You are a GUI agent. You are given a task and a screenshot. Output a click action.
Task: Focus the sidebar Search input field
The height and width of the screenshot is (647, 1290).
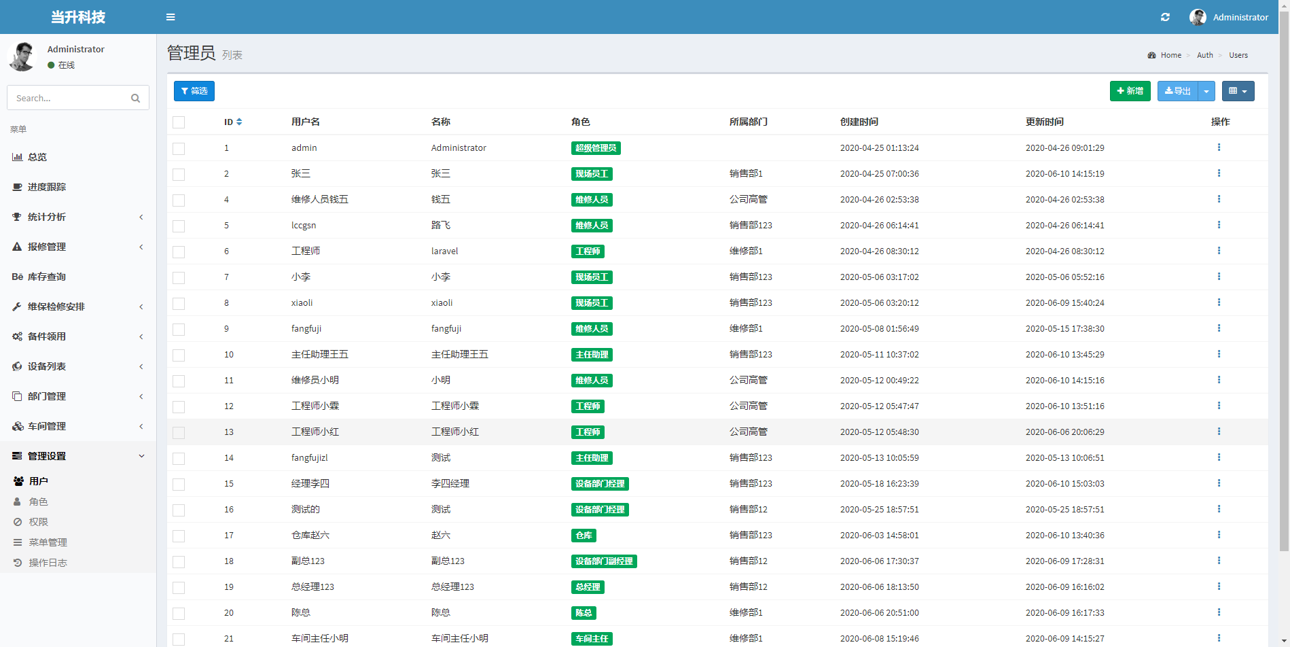pos(68,98)
